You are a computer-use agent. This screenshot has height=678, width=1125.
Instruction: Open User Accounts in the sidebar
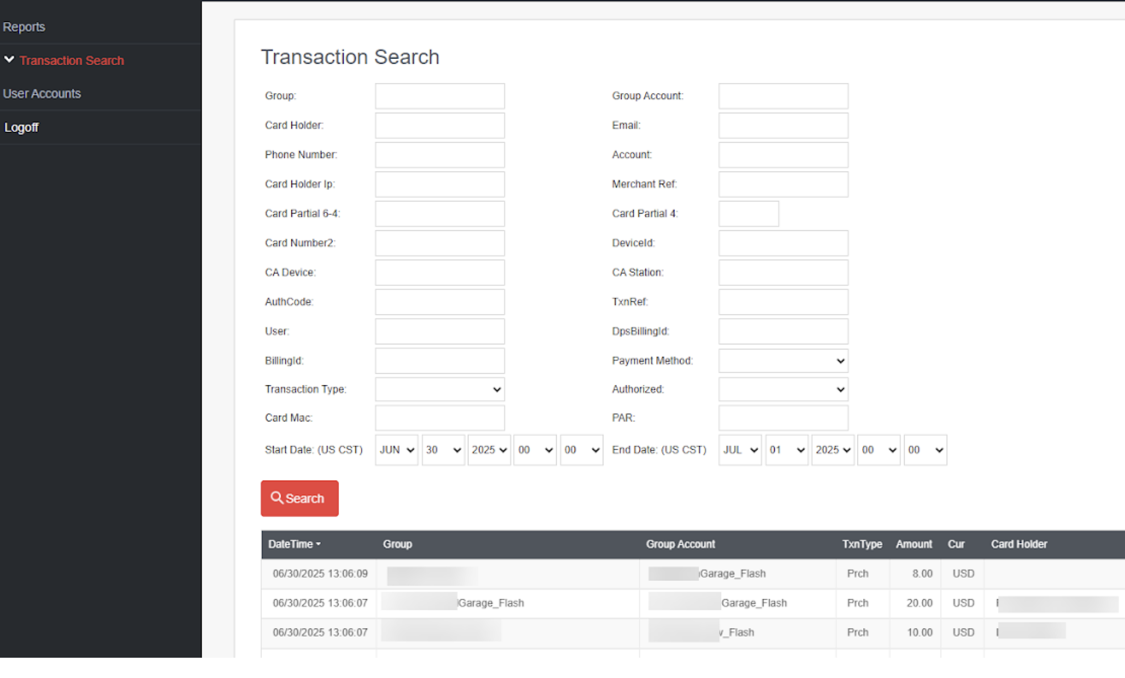(42, 94)
